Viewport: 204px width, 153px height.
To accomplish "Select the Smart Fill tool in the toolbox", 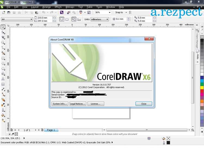I will (x=3, y=53).
